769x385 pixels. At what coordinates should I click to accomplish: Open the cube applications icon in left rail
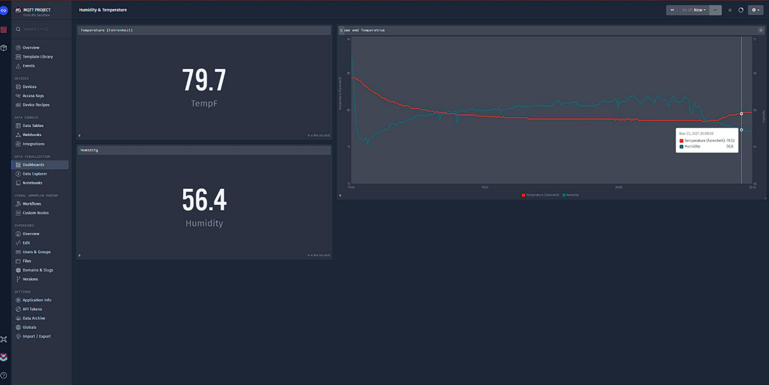point(4,48)
